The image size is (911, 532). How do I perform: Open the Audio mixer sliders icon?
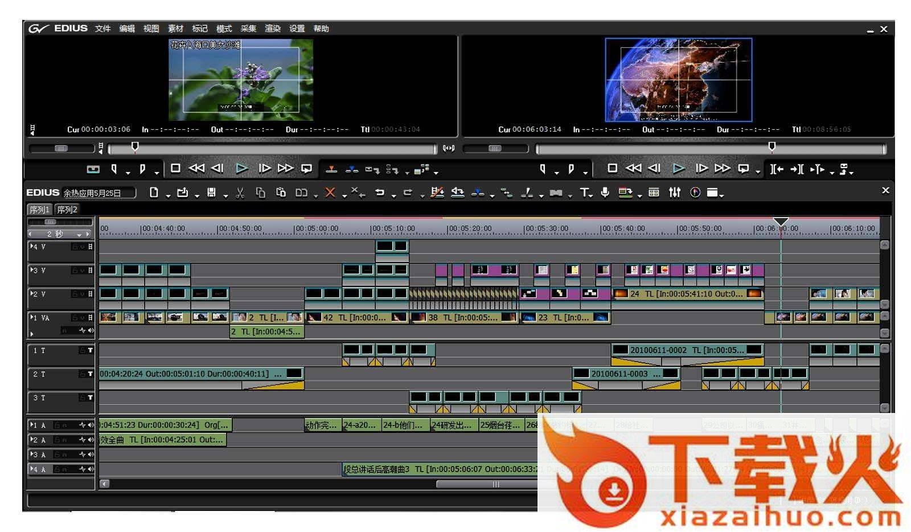coord(675,193)
